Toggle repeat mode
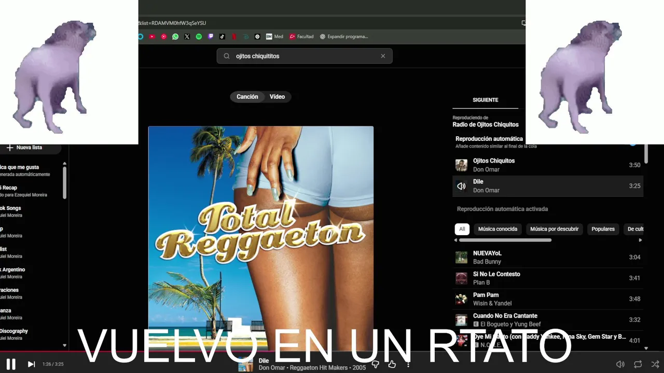The height and width of the screenshot is (373, 664). (638, 364)
